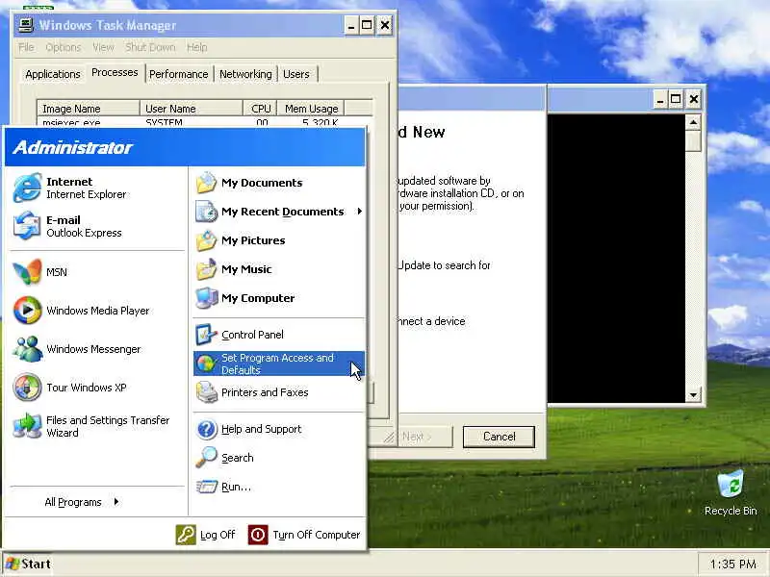Screen dimensions: 770x577
Task: Open the File menu in Task Manager
Action: point(27,47)
